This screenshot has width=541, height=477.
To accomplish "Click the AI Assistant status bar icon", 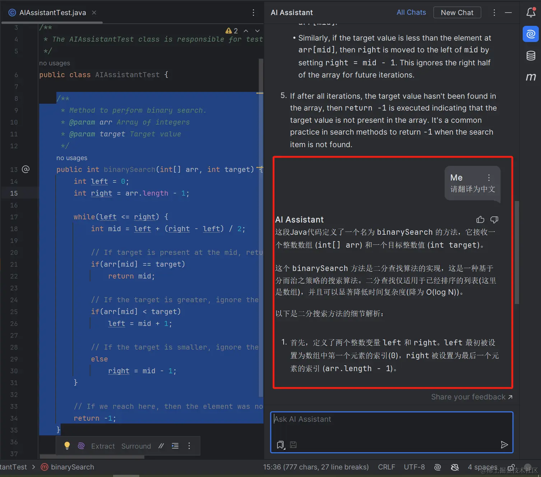I will [x=437, y=467].
